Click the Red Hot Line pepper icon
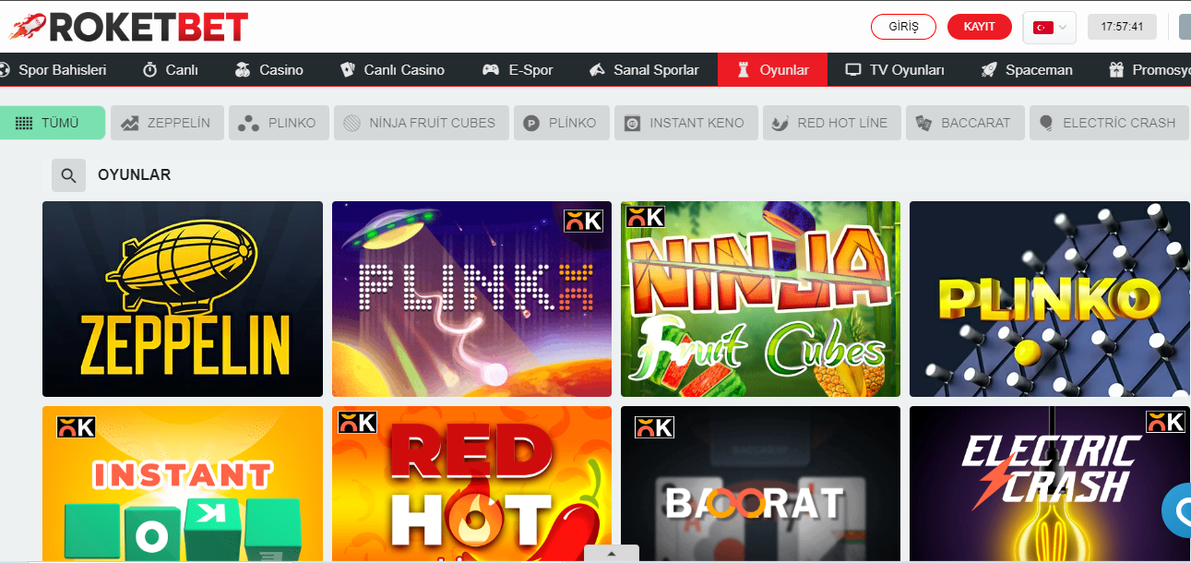The width and height of the screenshot is (1191, 563). [780, 123]
